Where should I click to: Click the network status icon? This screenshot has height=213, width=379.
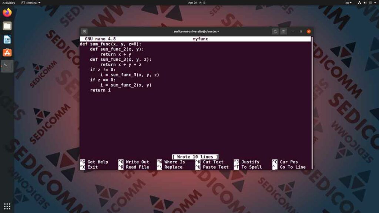coord(359,3)
